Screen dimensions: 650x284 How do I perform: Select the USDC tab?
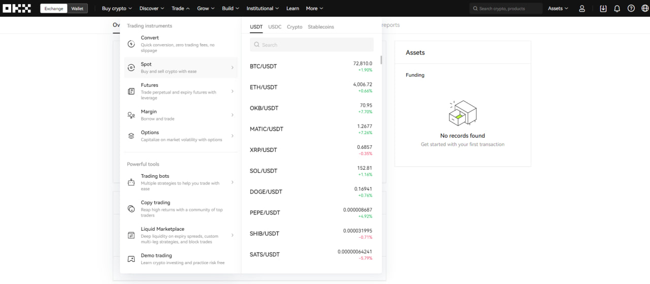pyautogui.click(x=275, y=27)
